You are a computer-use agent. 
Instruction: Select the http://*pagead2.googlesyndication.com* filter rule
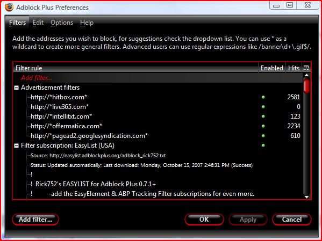coord(158,136)
